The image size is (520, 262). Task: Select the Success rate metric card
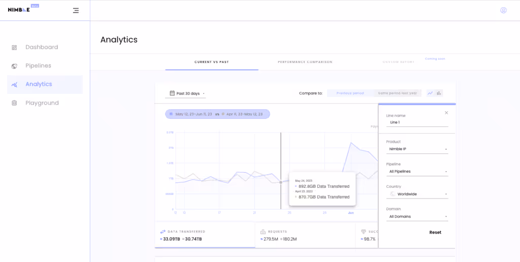(367, 235)
